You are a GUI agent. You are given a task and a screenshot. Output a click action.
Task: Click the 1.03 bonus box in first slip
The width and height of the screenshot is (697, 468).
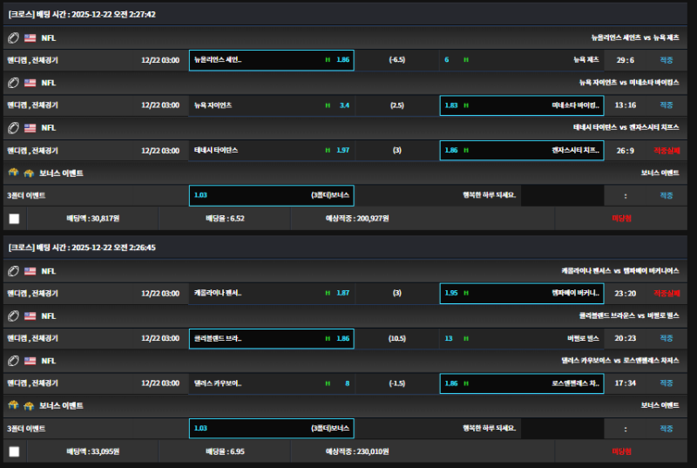(271, 196)
